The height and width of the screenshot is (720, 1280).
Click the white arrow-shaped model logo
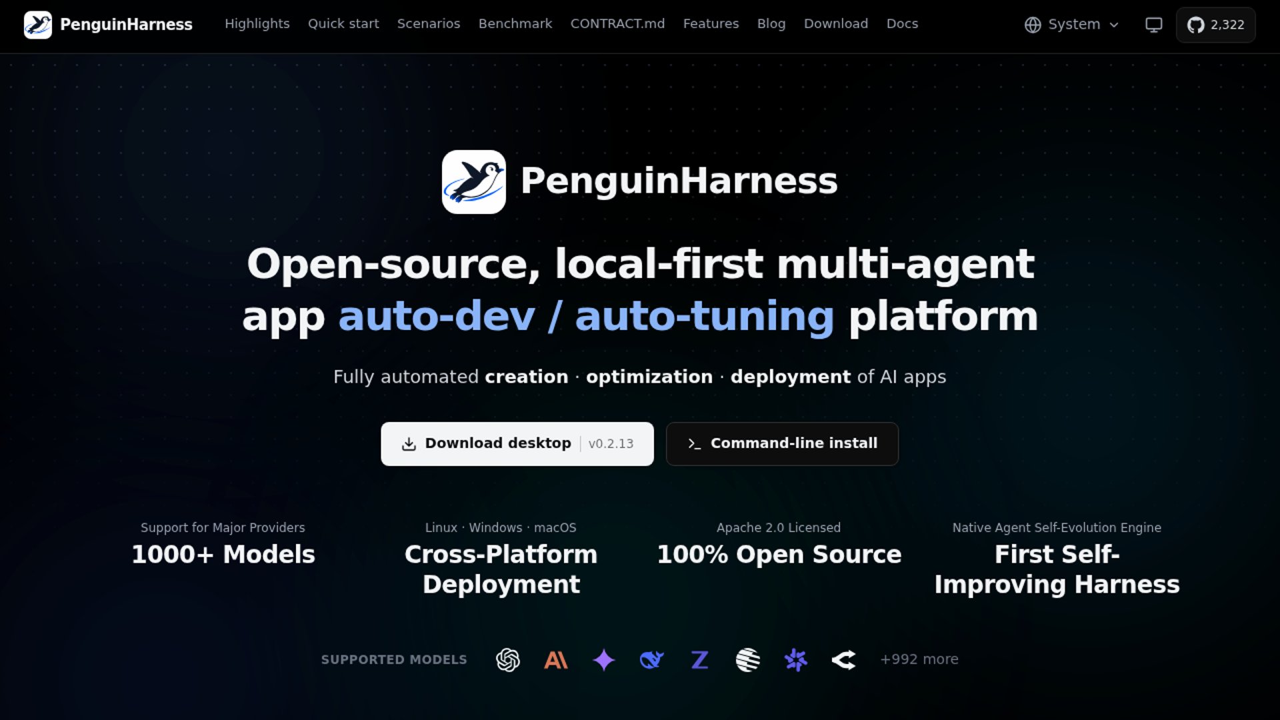coord(844,660)
